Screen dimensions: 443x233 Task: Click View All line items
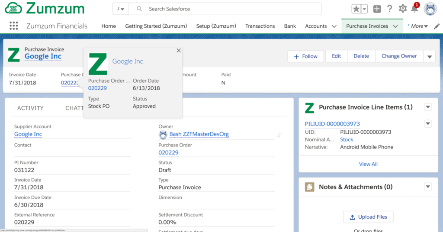(x=368, y=164)
